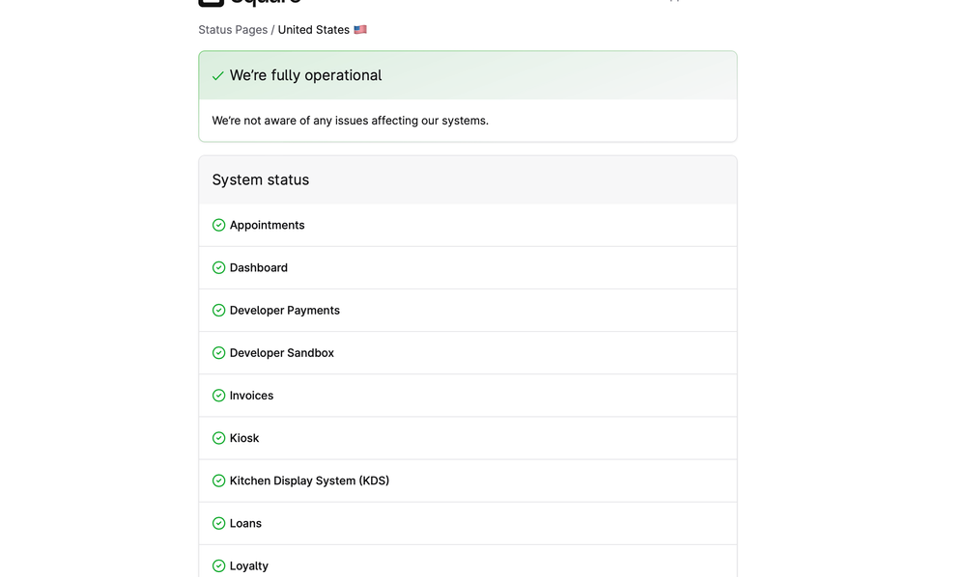Click the fully operational checkmark icon
965x577 pixels.
(218, 76)
